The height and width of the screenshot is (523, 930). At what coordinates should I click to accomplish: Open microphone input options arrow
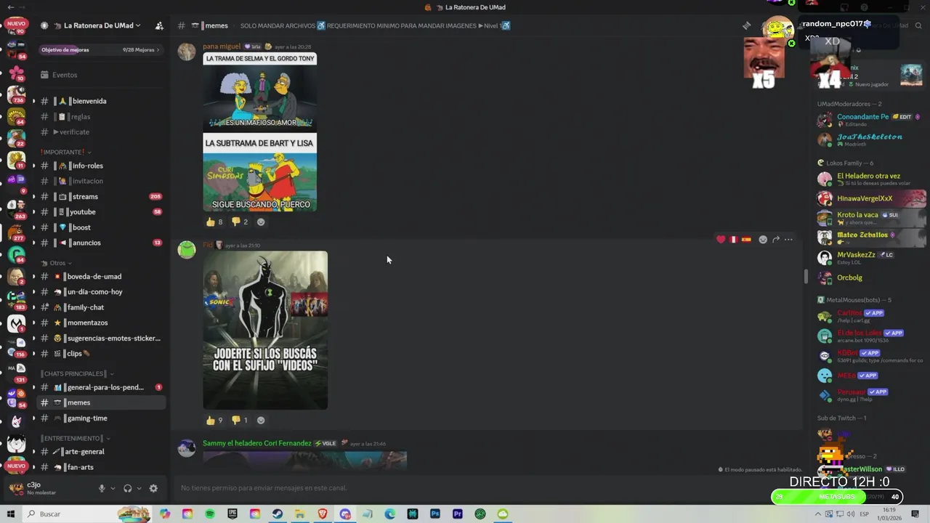point(113,488)
